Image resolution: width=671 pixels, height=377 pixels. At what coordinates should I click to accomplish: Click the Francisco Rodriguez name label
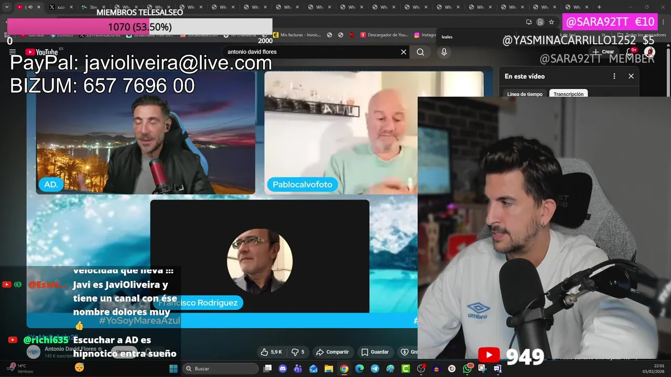[199, 303]
